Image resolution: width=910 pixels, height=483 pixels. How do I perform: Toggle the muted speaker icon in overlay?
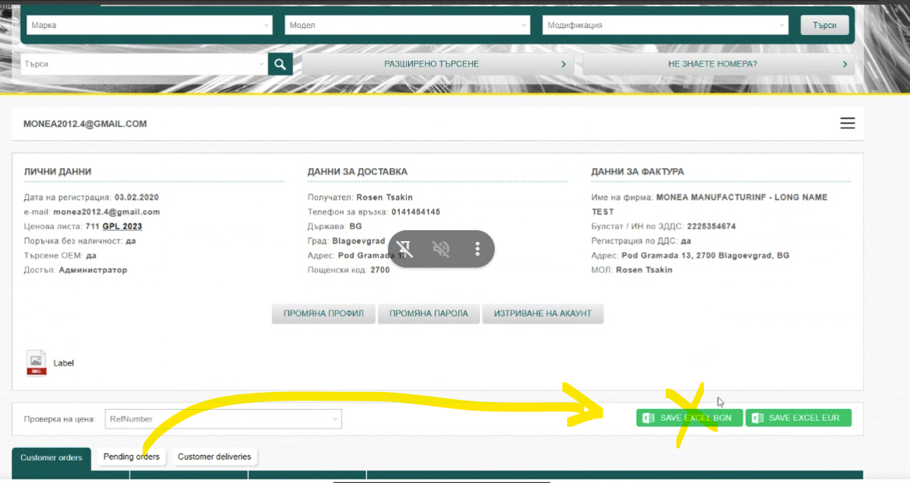(x=441, y=249)
